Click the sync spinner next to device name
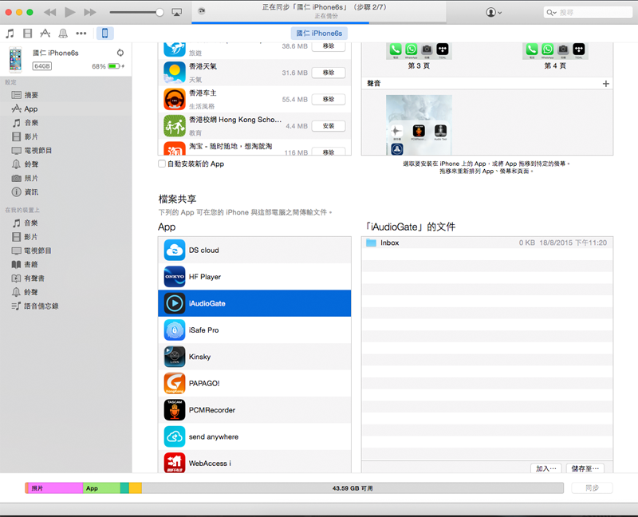The width and height of the screenshot is (638, 517). (120, 53)
